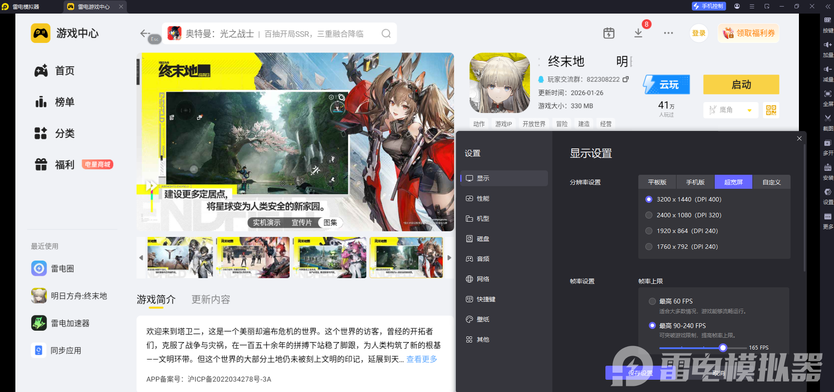
Task: Switch to the 手机版 resolution tab
Action: (695, 182)
